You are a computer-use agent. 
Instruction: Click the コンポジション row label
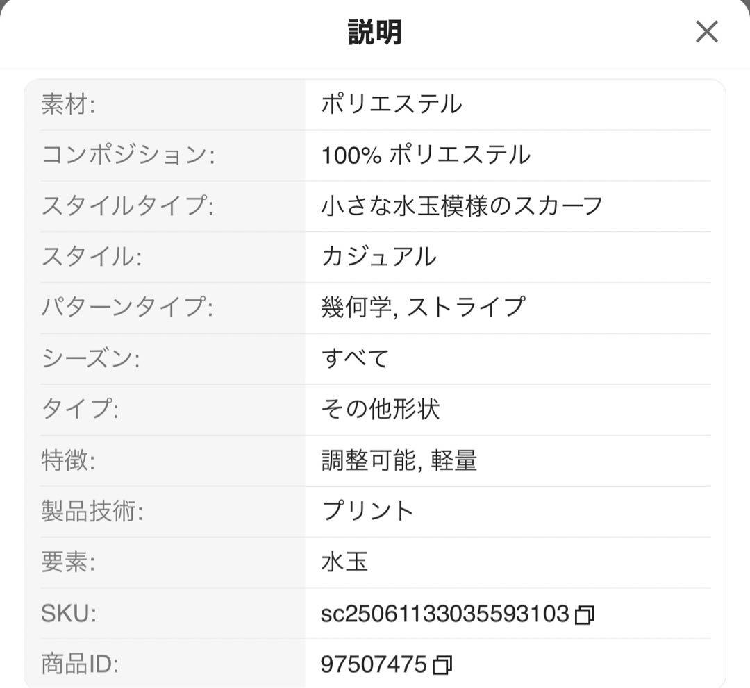pyautogui.click(x=128, y=155)
